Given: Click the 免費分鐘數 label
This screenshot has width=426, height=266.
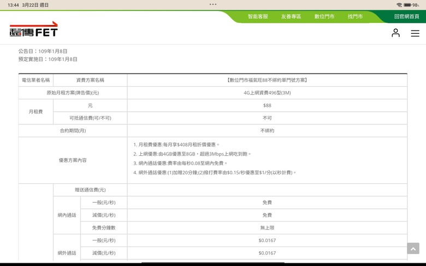Looking at the screenshot, I should click(104, 228).
